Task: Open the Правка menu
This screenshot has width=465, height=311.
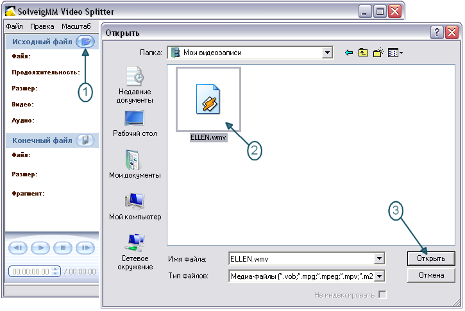Action: [42, 26]
